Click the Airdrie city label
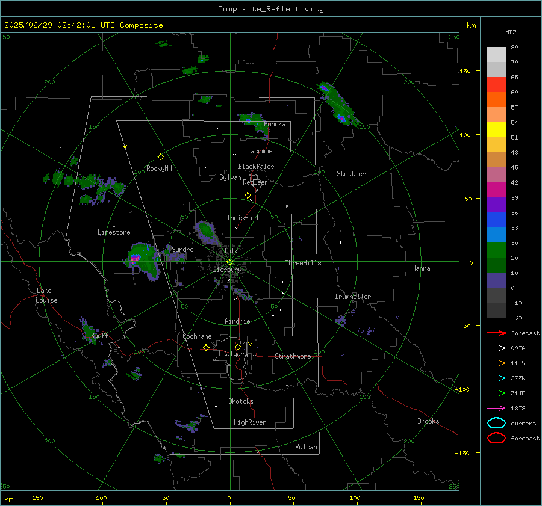The height and width of the screenshot is (506, 542). (x=237, y=321)
